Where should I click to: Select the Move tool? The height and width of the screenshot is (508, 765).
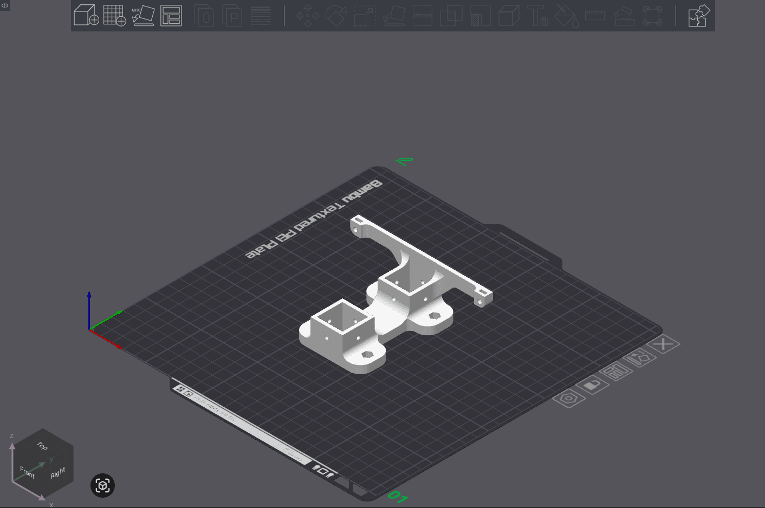click(x=307, y=16)
